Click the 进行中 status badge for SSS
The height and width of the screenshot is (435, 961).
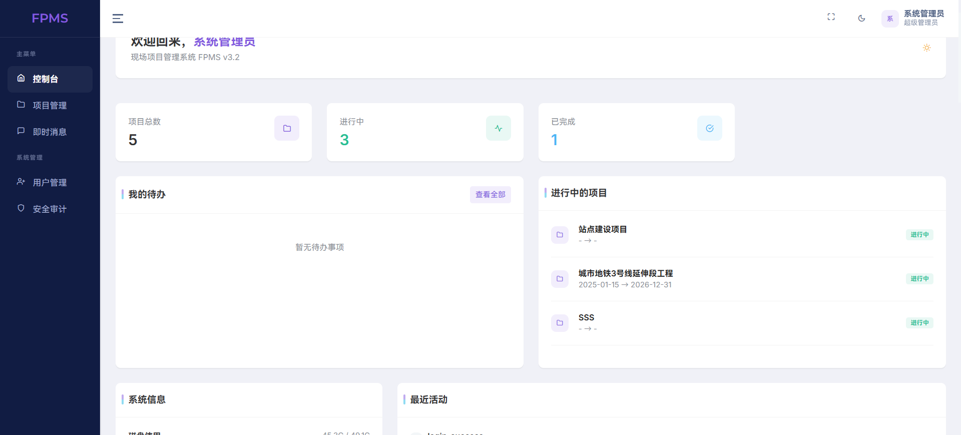pyautogui.click(x=919, y=323)
